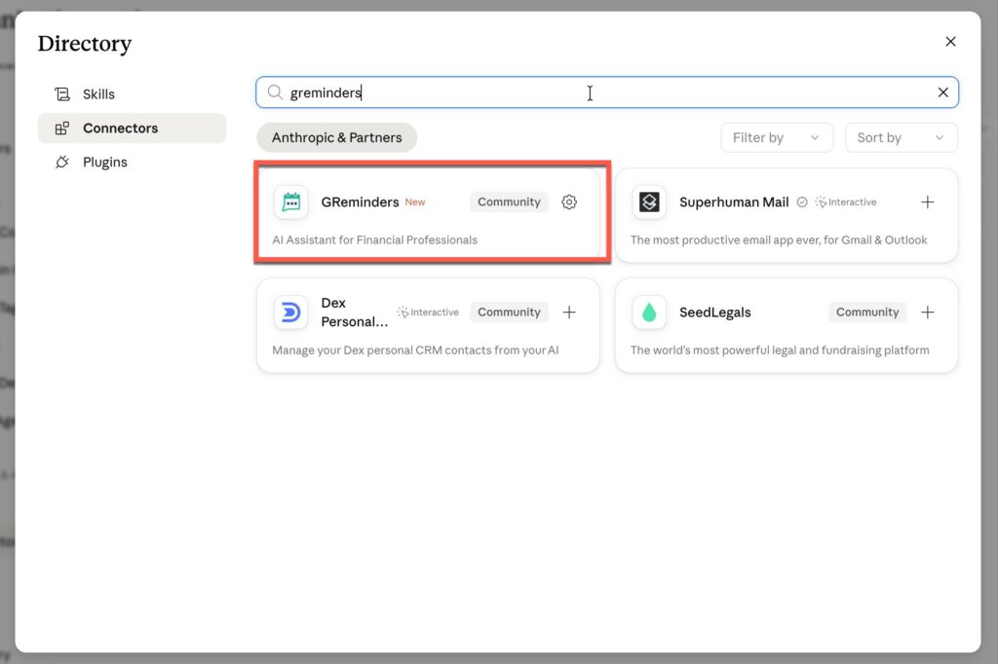998x664 pixels.
Task: Click the Superhuman Mail logo
Action: coord(649,203)
